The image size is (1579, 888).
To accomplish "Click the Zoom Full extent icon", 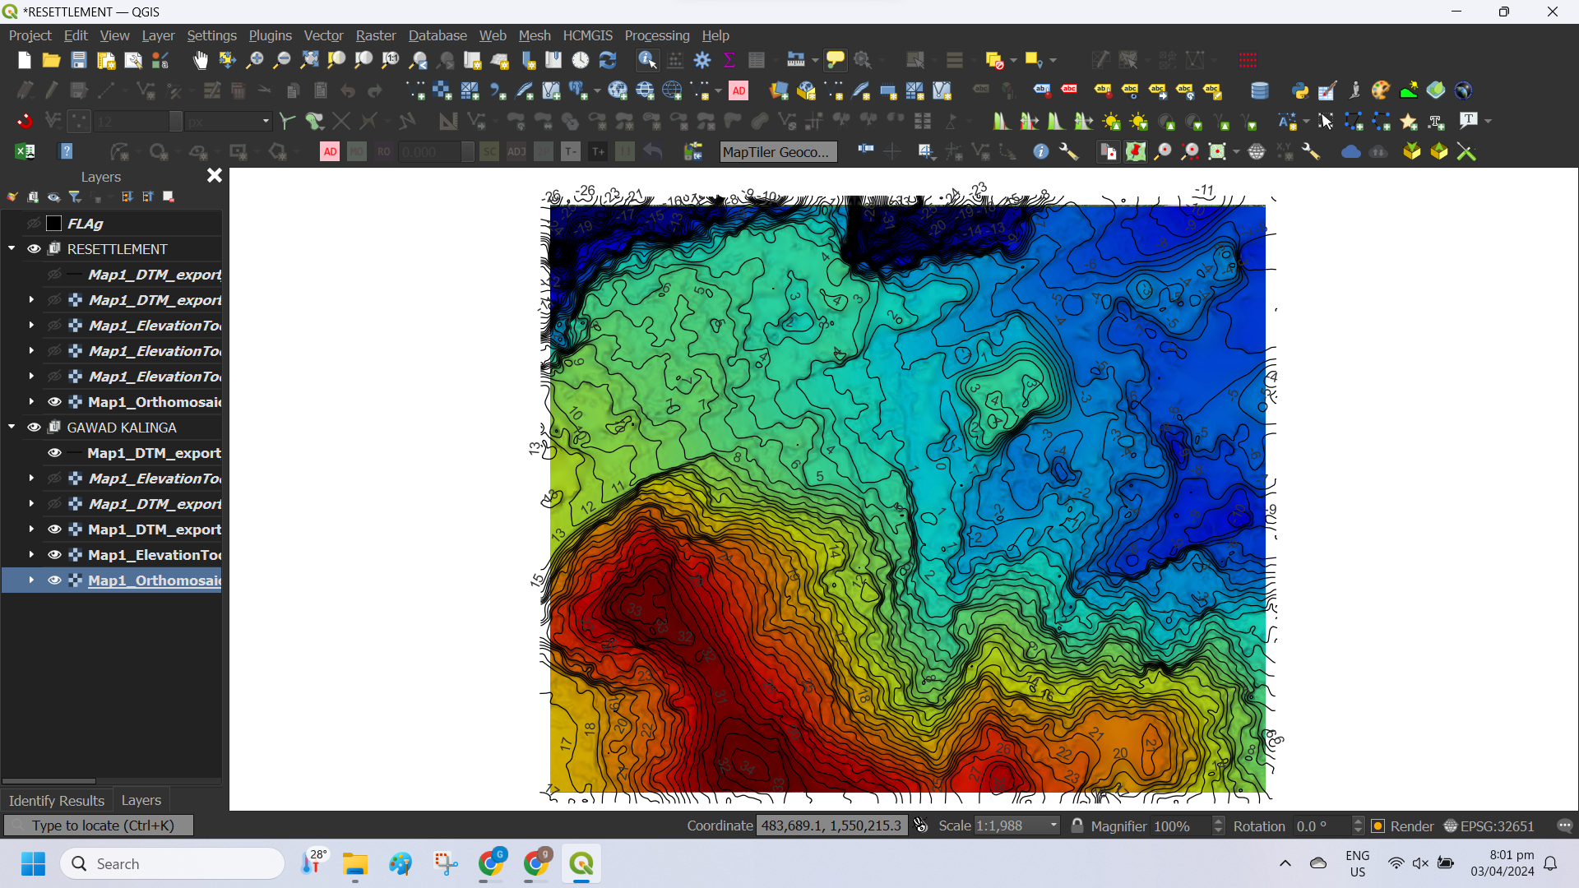I will click(x=309, y=60).
